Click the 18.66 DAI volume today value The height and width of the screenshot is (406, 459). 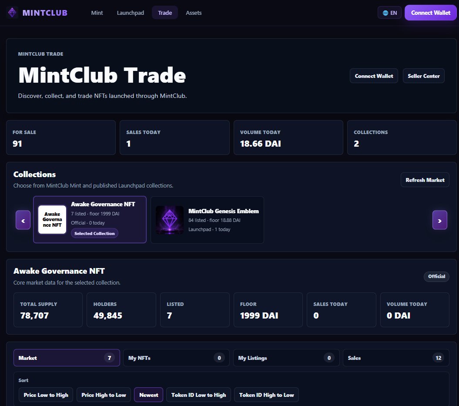[x=261, y=144]
